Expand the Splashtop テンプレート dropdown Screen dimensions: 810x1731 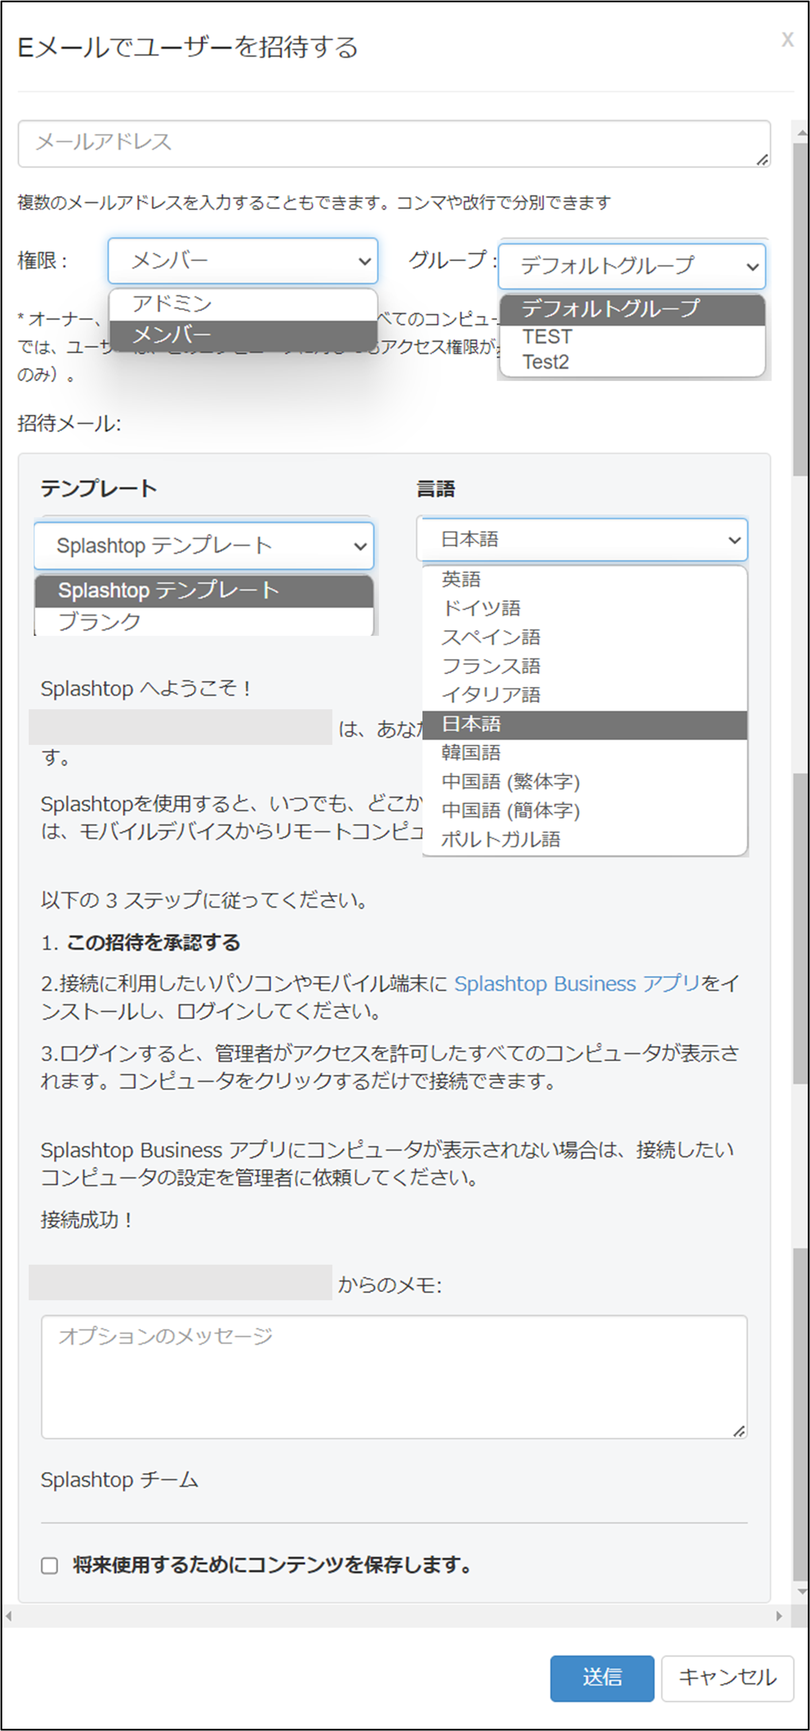pyautogui.click(x=204, y=546)
